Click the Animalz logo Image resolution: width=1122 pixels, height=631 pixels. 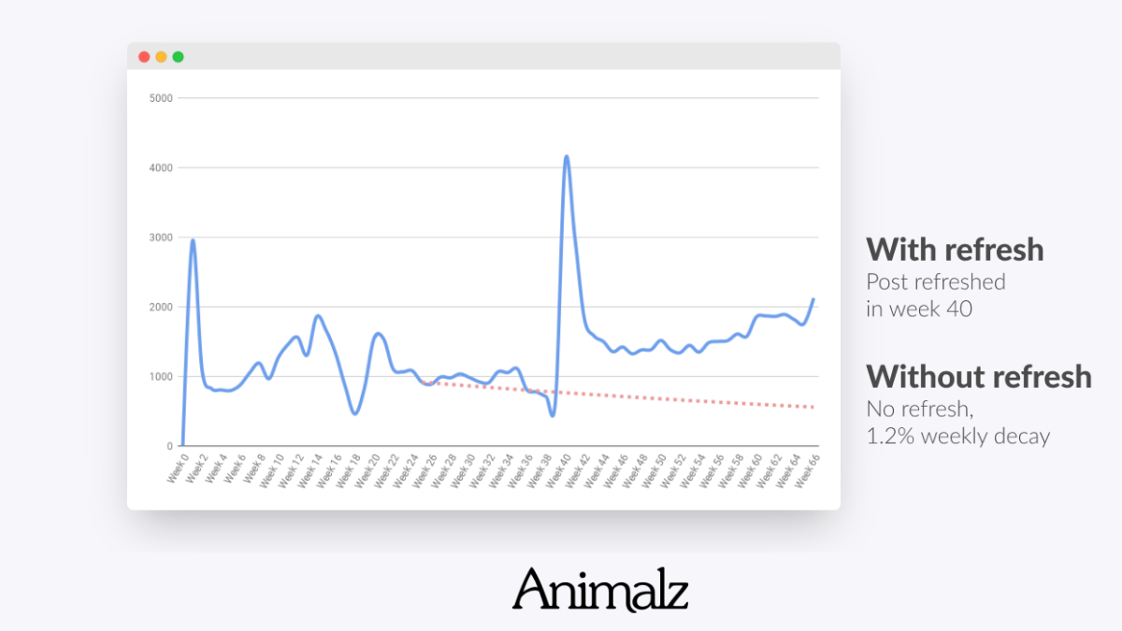point(599,590)
